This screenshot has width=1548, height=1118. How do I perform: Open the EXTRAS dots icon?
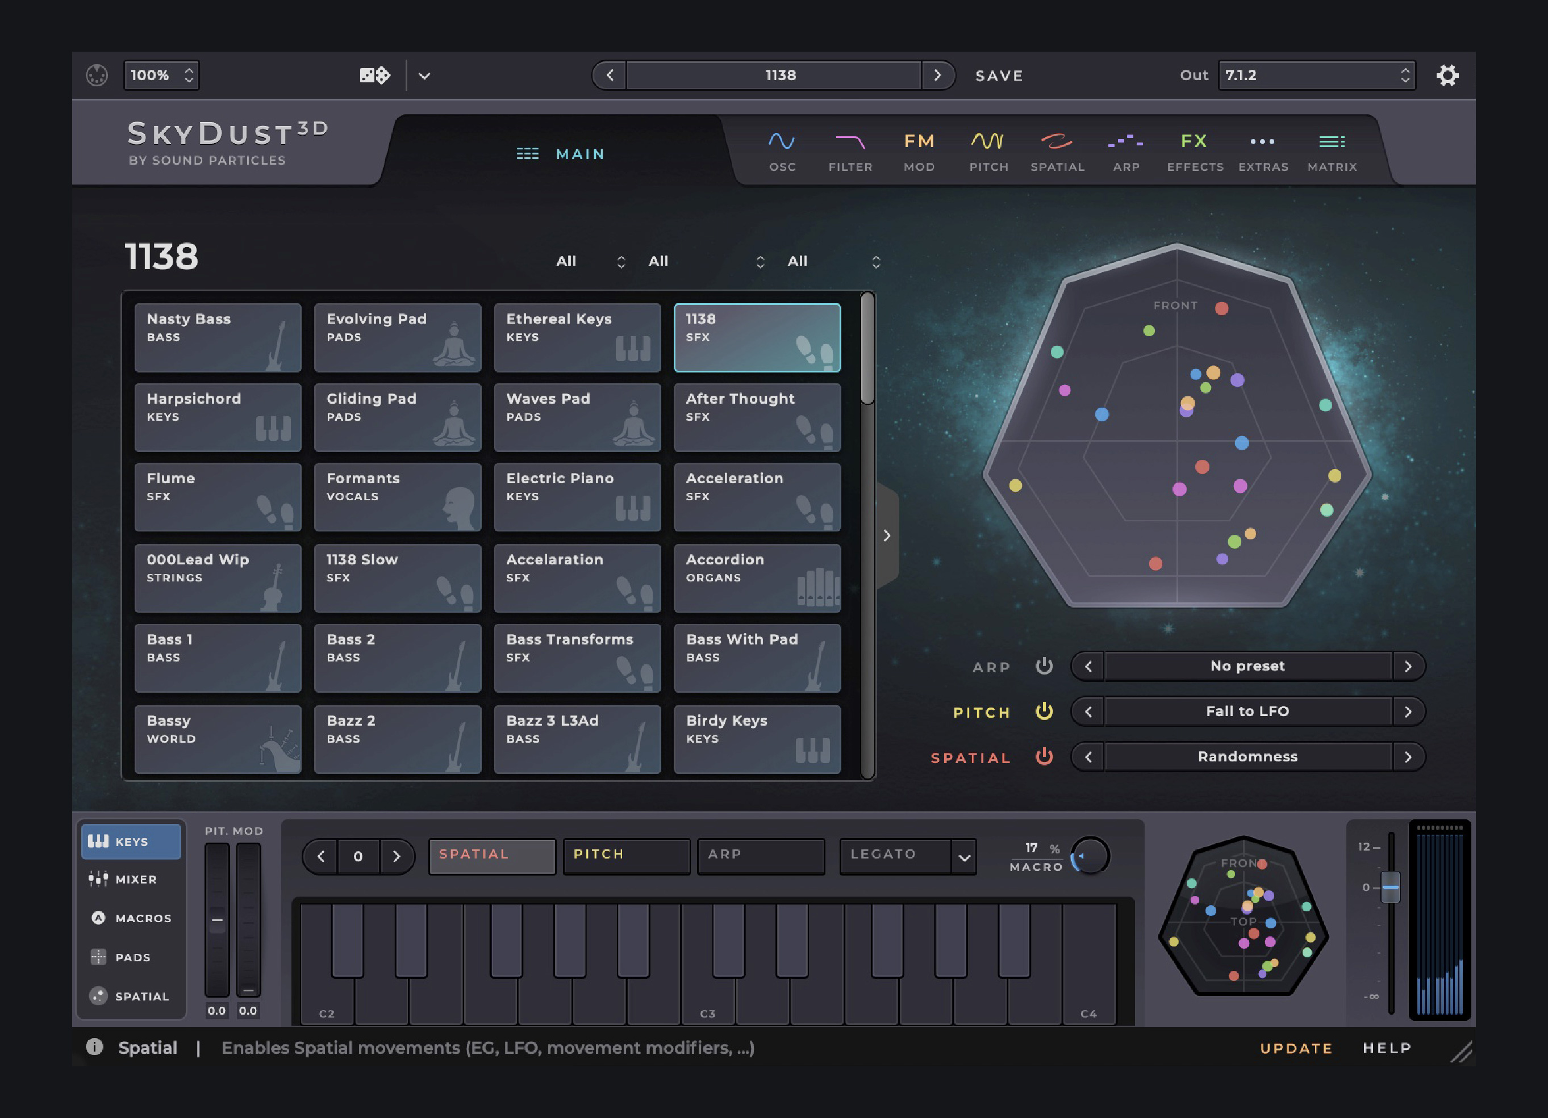(x=1263, y=152)
